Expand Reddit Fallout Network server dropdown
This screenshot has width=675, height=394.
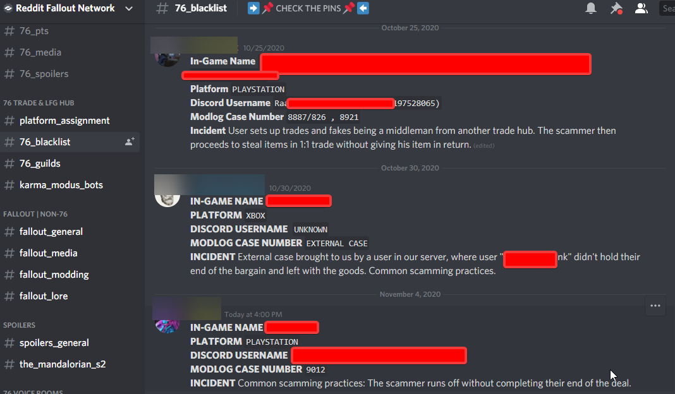point(128,9)
